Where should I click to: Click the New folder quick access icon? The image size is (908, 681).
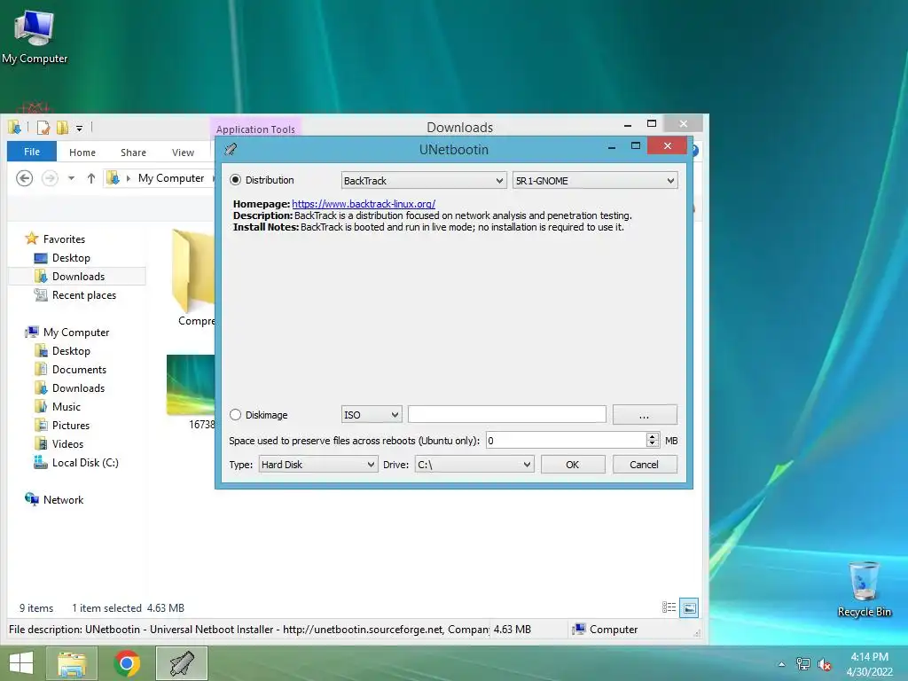pos(63,128)
